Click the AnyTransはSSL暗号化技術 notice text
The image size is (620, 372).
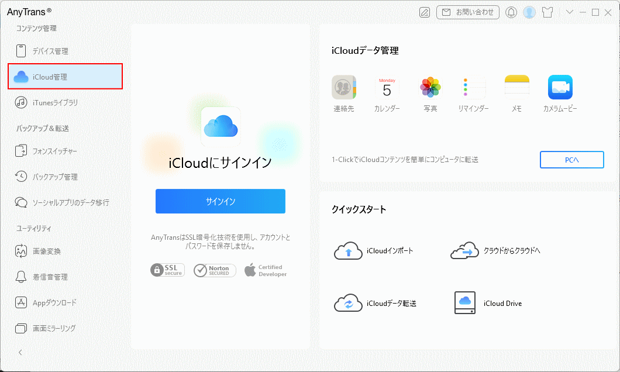click(x=221, y=242)
